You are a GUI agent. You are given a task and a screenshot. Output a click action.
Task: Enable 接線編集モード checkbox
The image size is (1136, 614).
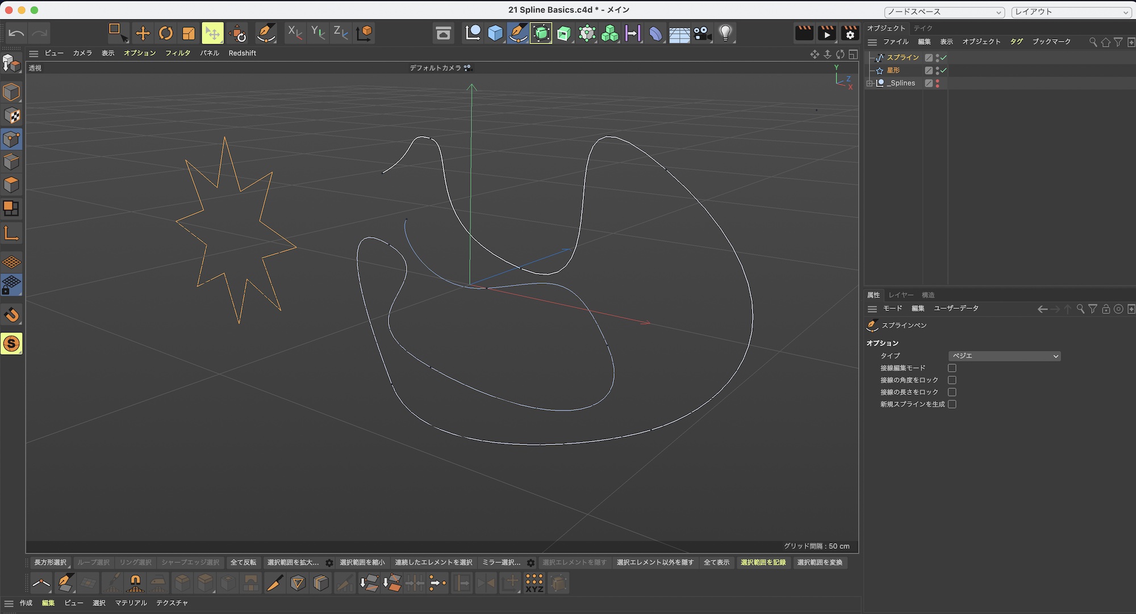click(952, 368)
